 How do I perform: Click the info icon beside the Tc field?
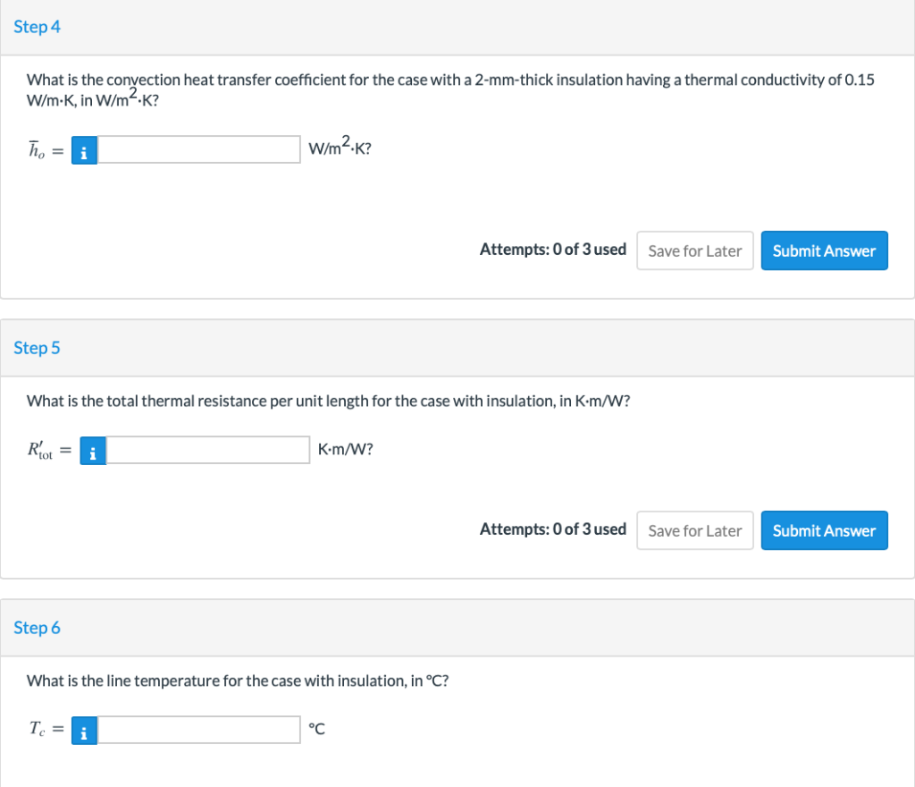click(84, 731)
